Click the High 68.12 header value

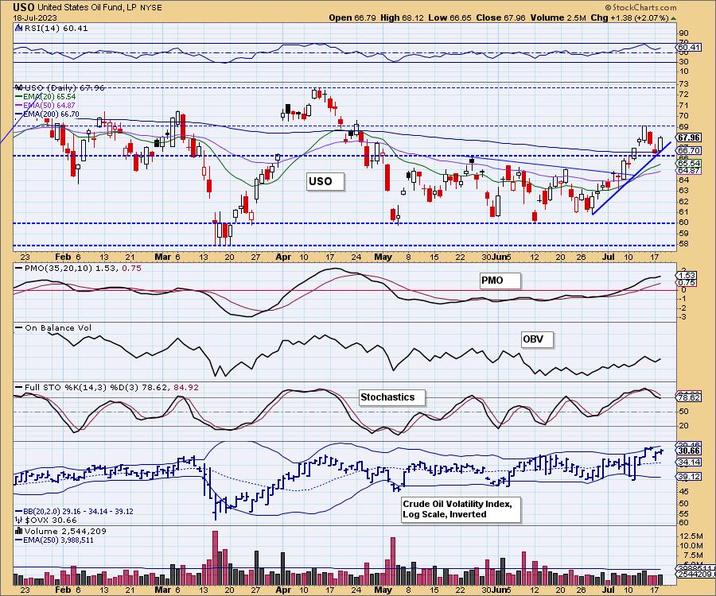coord(402,17)
